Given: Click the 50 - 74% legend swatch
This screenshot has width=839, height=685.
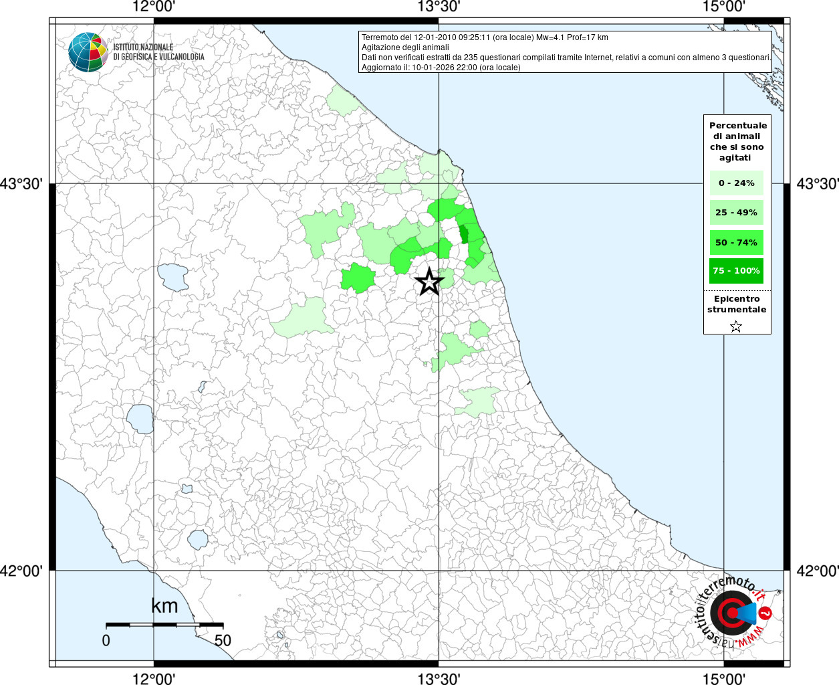Looking at the screenshot, I should point(736,242).
